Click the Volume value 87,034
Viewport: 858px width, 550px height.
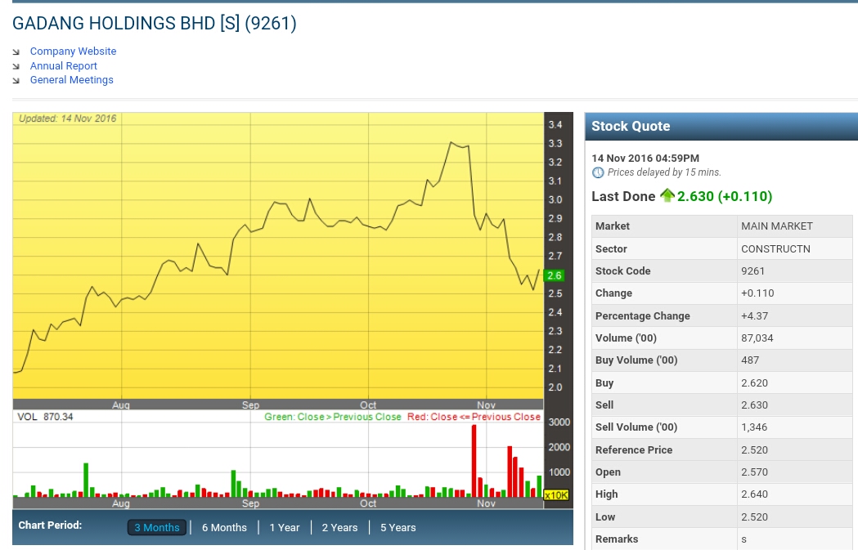(757, 338)
